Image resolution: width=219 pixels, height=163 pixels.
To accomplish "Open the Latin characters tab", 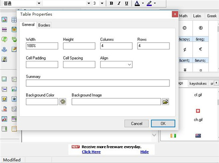I will click(x=197, y=16).
